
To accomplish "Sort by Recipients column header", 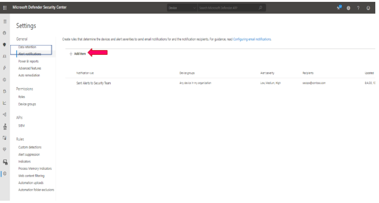I will coord(308,73).
